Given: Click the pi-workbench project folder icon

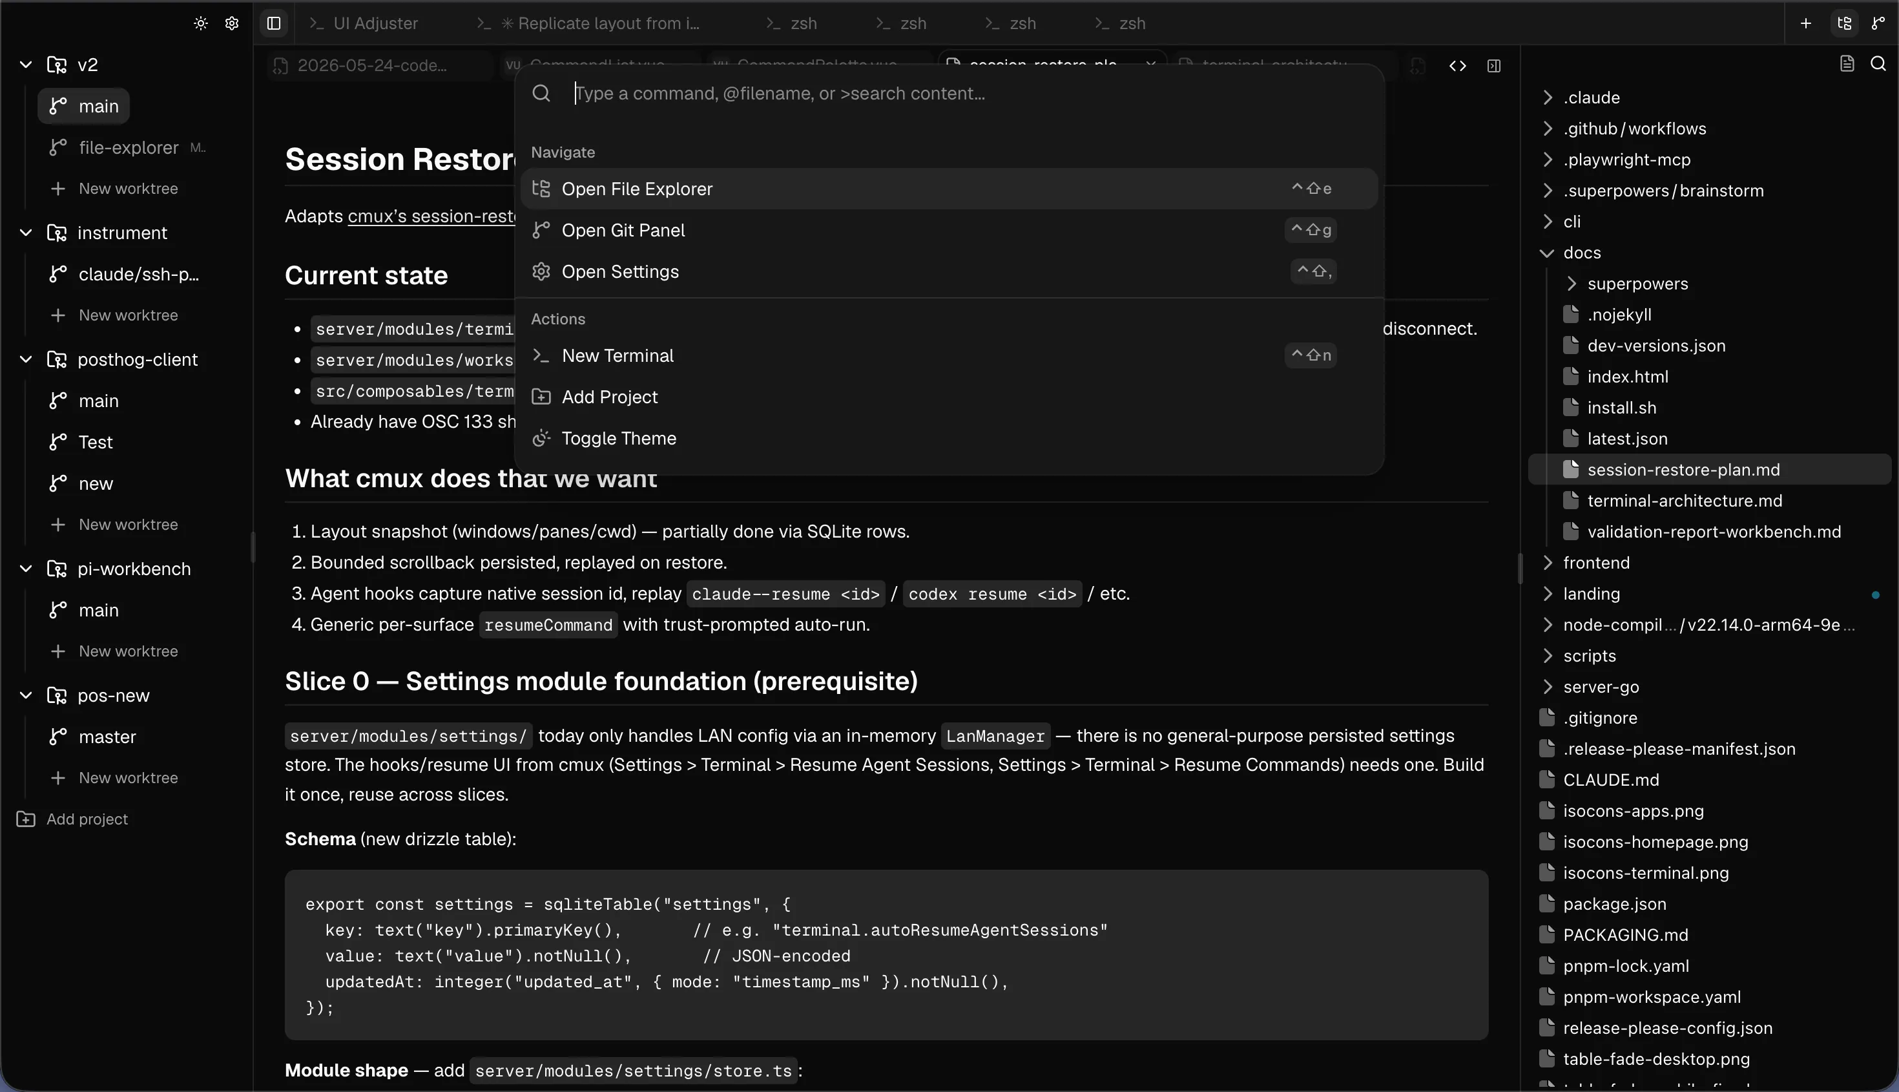Looking at the screenshot, I should pos(57,569).
